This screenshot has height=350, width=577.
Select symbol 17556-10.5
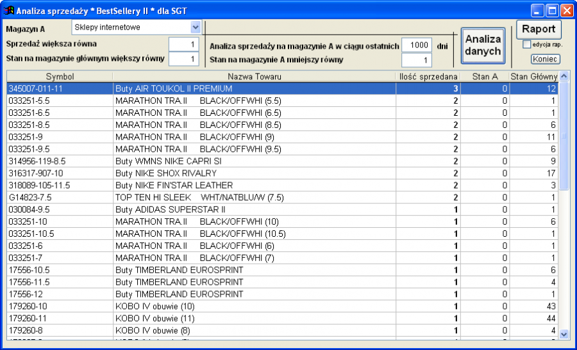[x=29, y=270]
